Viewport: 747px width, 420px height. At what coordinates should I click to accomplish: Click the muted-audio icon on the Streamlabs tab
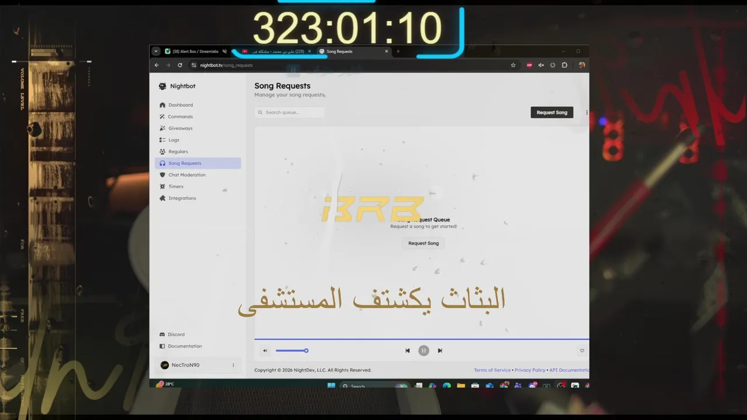pos(225,51)
